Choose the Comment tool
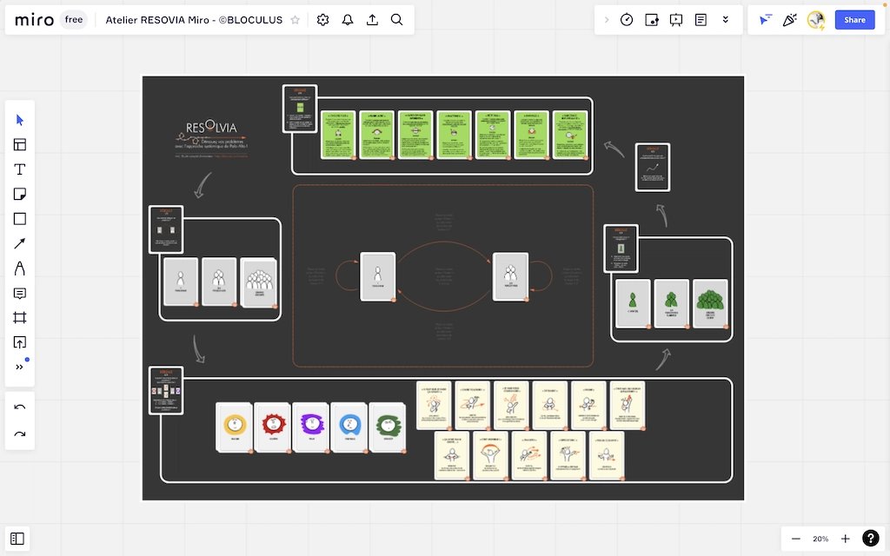Screen dimensions: 890x556 point(20,294)
